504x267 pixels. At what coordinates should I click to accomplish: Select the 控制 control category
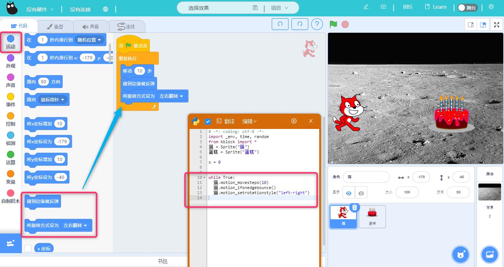coord(11,119)
